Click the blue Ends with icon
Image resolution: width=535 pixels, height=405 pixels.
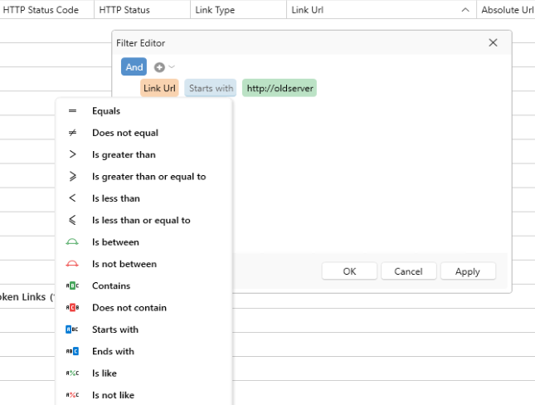click(72, 351)
